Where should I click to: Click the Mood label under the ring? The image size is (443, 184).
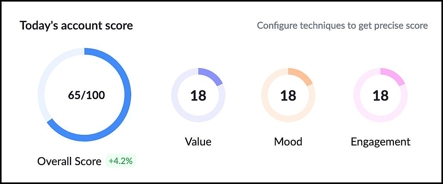(x=288, y=142)
